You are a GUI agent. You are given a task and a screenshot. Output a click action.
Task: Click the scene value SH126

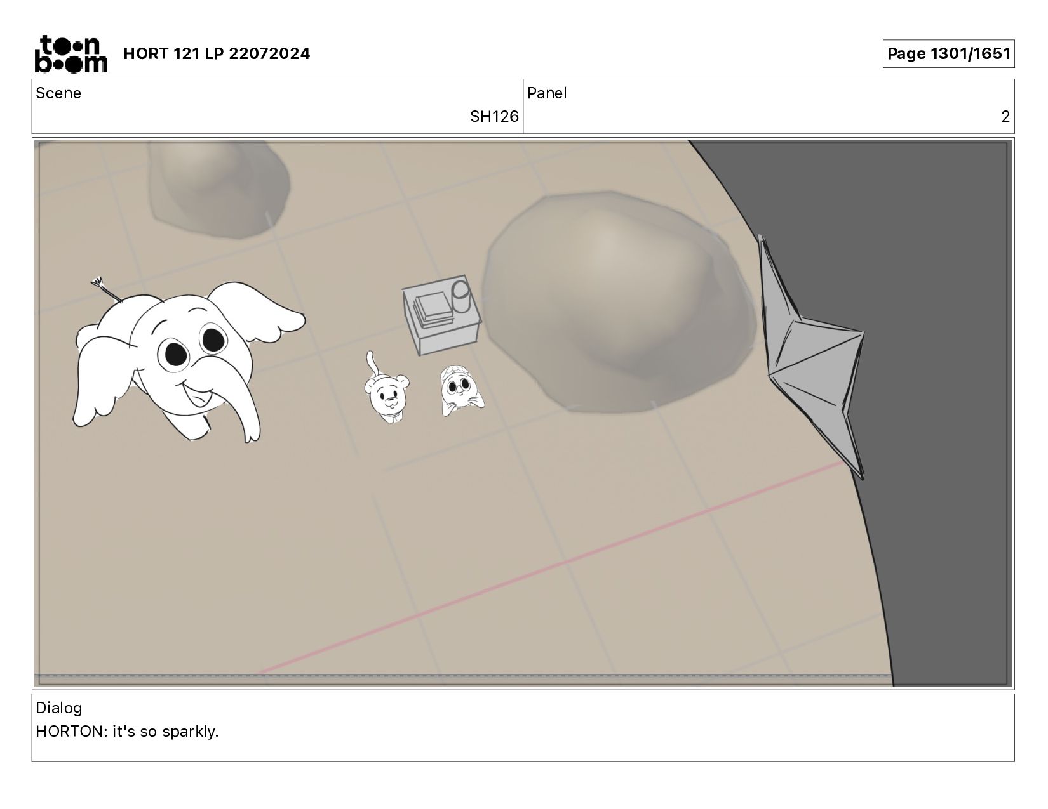(x=494, y=117)
